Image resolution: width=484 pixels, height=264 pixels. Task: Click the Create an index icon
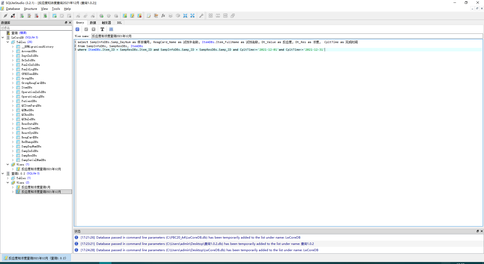tap(78, 16)
